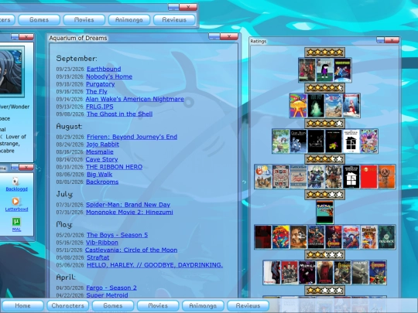
Task: Open THE RIBBON HERO link
Action: 114,167
